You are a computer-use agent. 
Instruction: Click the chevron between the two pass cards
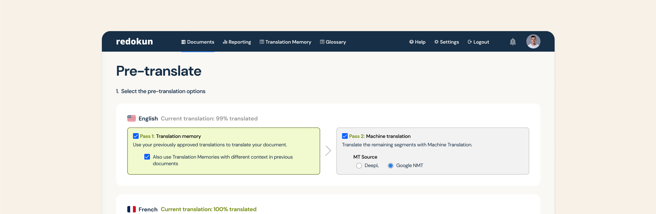click(328, 151)
